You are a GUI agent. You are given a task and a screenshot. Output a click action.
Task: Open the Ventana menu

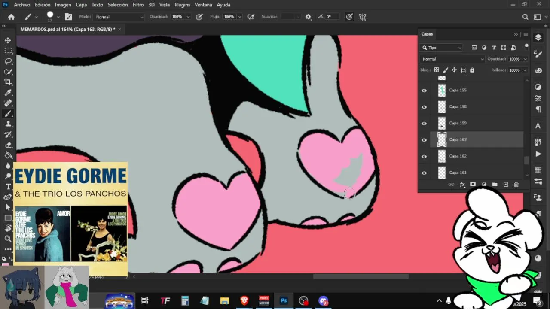pos(203,5)
